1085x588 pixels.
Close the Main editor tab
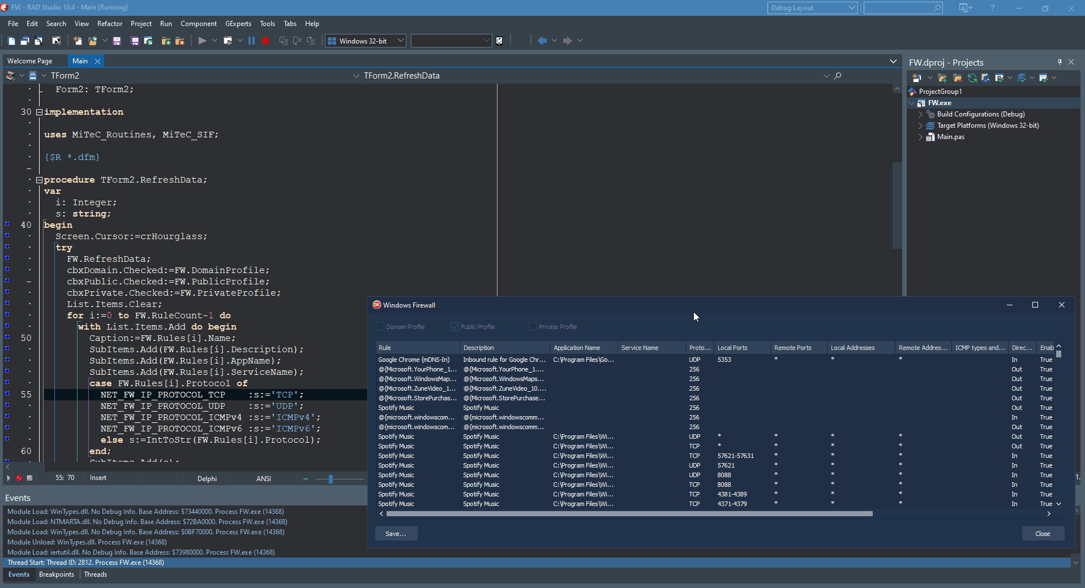tap(97, 61)
